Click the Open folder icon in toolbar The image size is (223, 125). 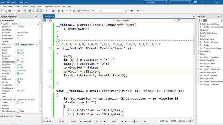(19, 11)
